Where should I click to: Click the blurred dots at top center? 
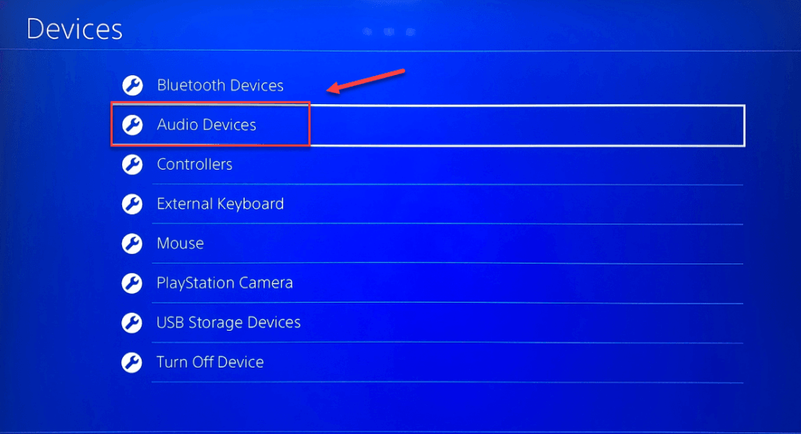[x=389, y=31]
